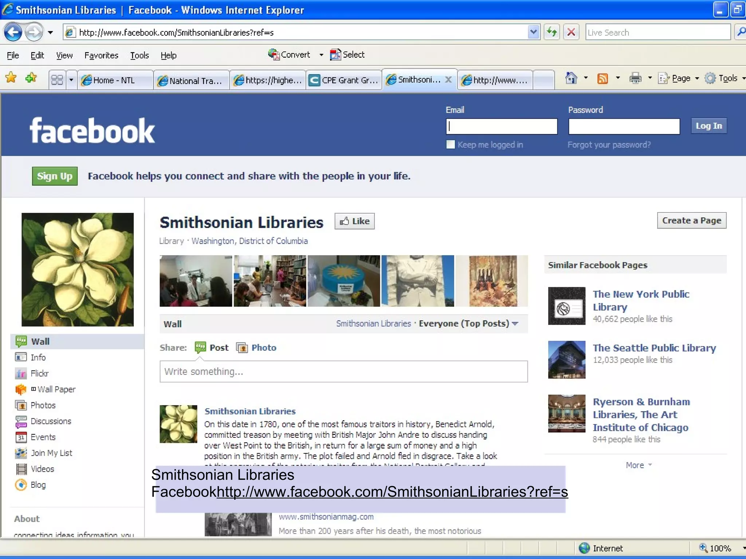This screenshot has height=559, width=746.
Task: Click the Password input field
Action: point(624,126)
